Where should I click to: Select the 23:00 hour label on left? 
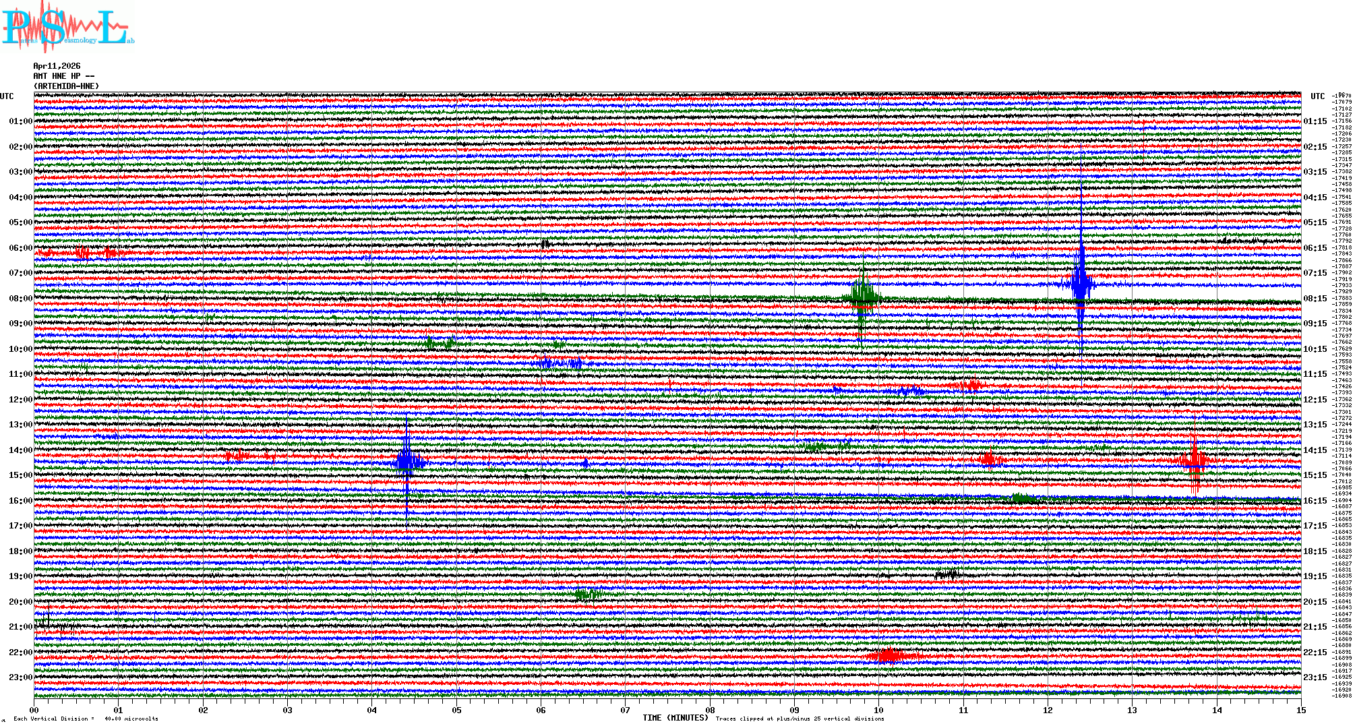click(20, 677)
